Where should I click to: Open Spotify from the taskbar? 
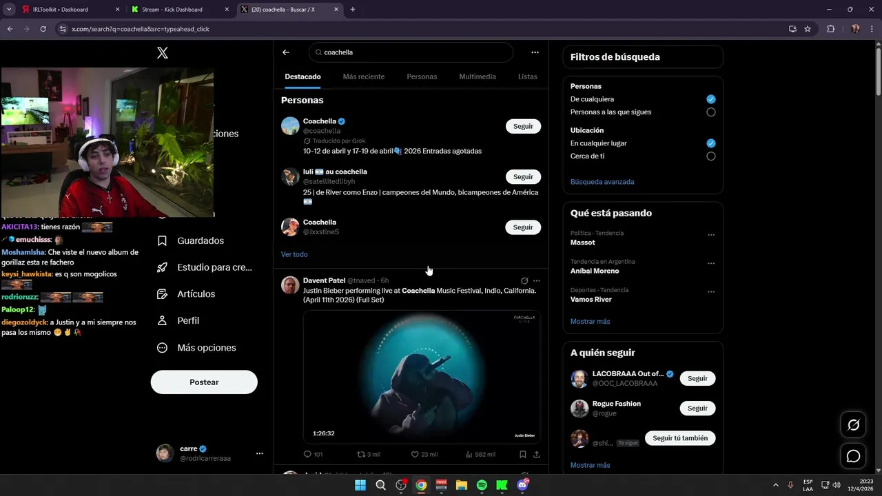tap(482, 485)
